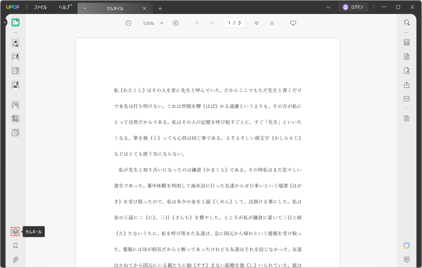This screenshot has height=268, width=422.
Task: Jump to the last page arrow
Action: point(272,23)
